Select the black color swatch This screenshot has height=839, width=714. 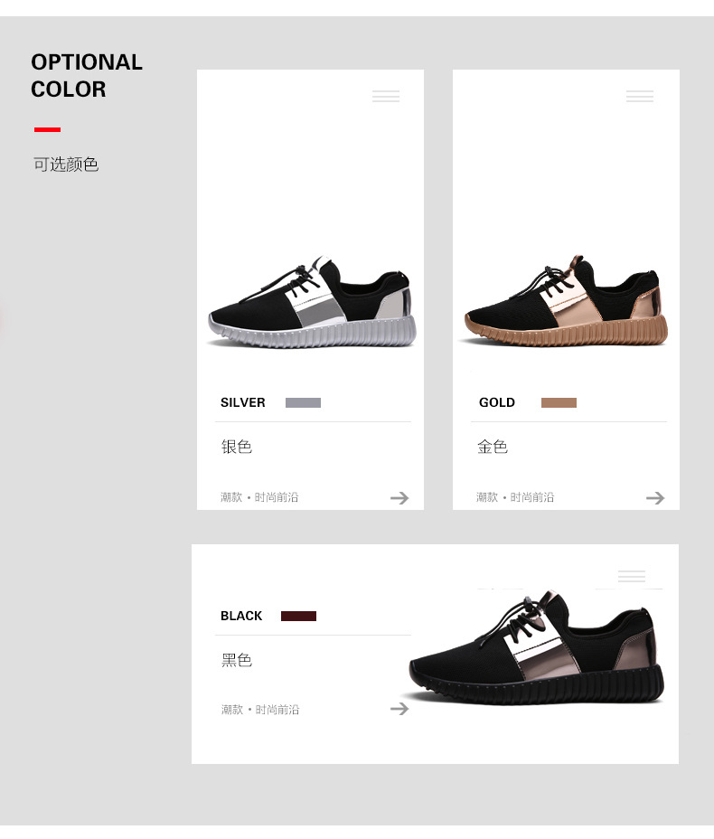[298, 617]
